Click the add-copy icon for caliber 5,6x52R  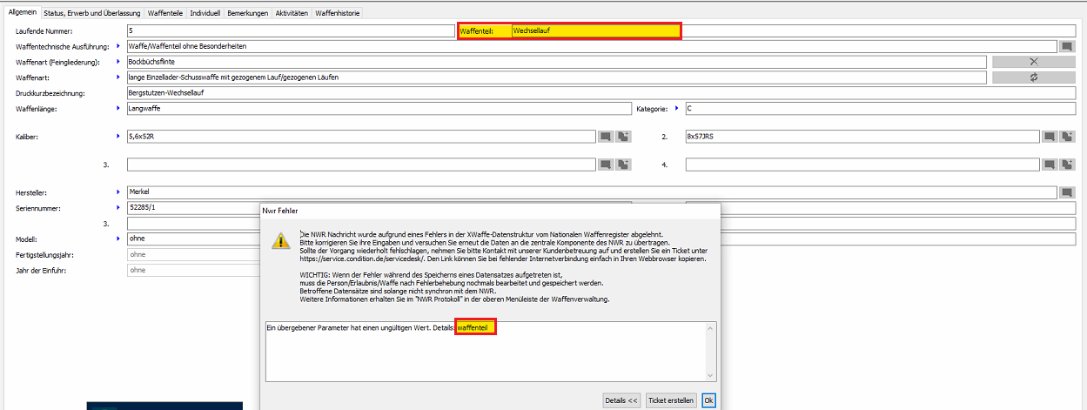pos(623,137)
